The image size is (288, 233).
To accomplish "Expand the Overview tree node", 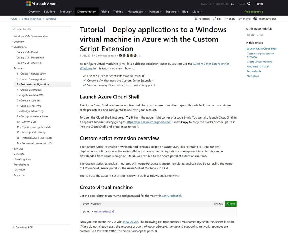I will [12, 41].
